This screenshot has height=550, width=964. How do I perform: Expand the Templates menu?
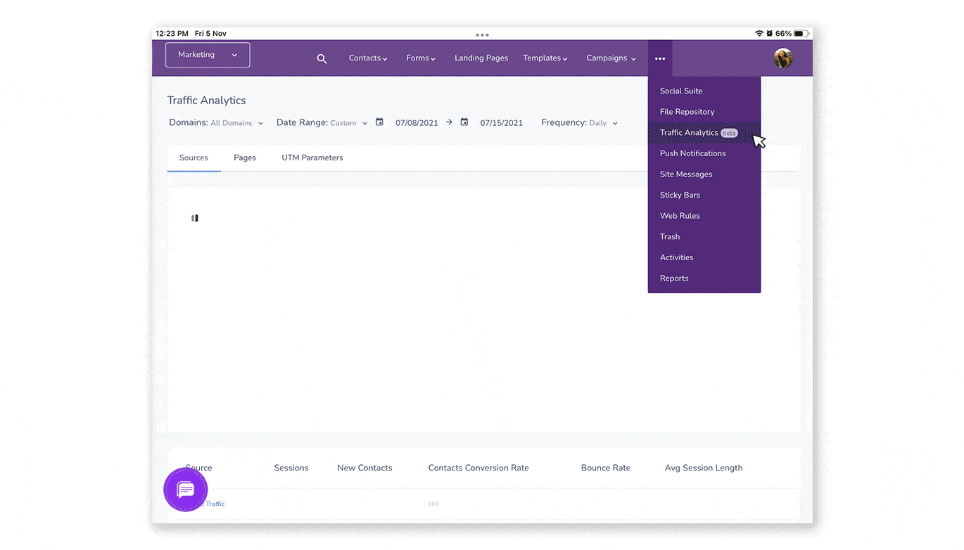coord(545,58)
